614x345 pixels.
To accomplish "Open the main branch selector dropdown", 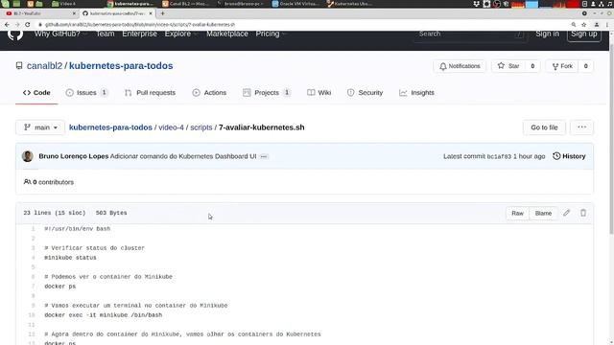I will pos(40,127).
